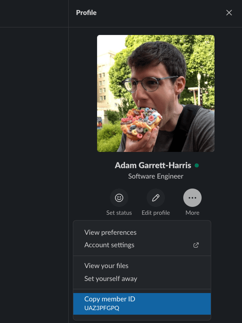Open the three-dots More icon

point(192,198)
